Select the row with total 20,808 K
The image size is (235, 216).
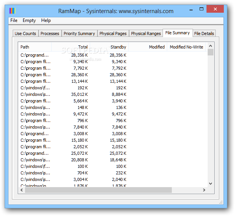point(113,160)
